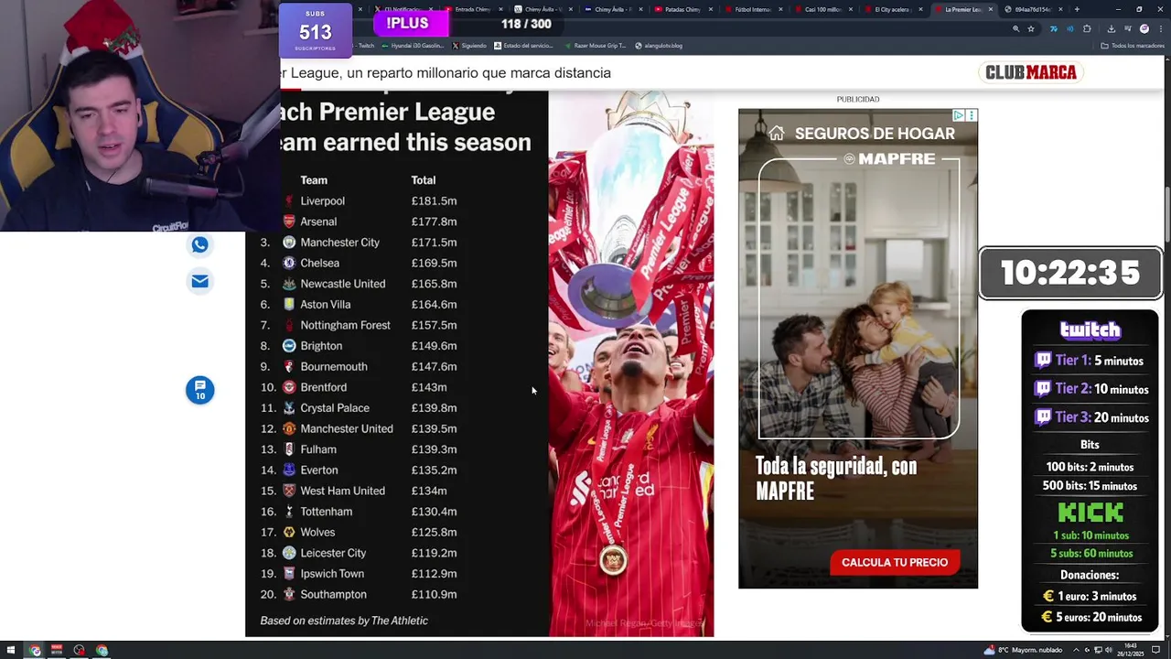Click the Bournemouth row
The width and height of the screenshot is (1171, 659).
pyautogui.click(x=359, y=366)
